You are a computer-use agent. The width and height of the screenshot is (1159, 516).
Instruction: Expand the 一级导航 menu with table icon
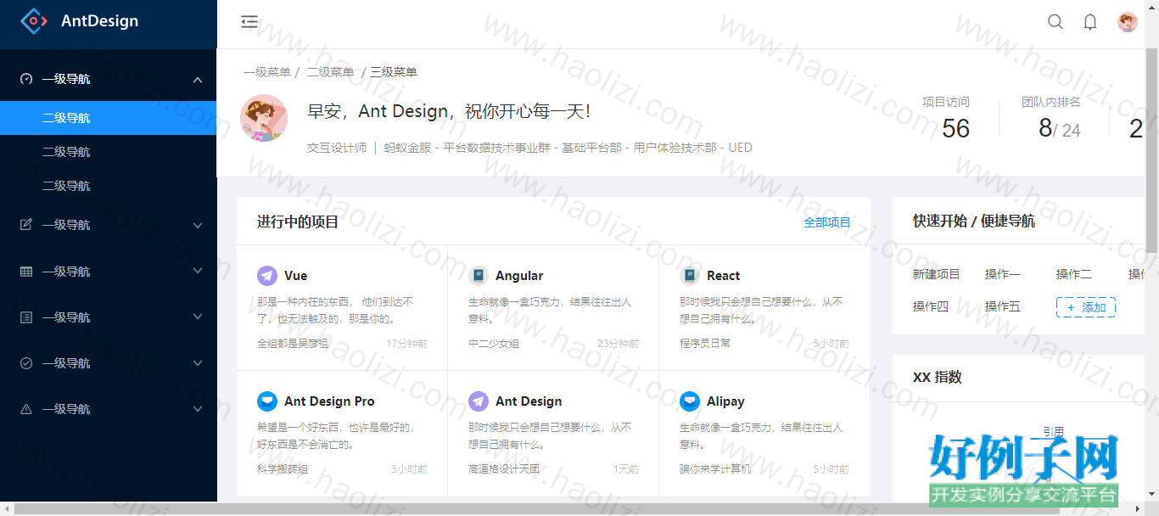pos(198,272)
